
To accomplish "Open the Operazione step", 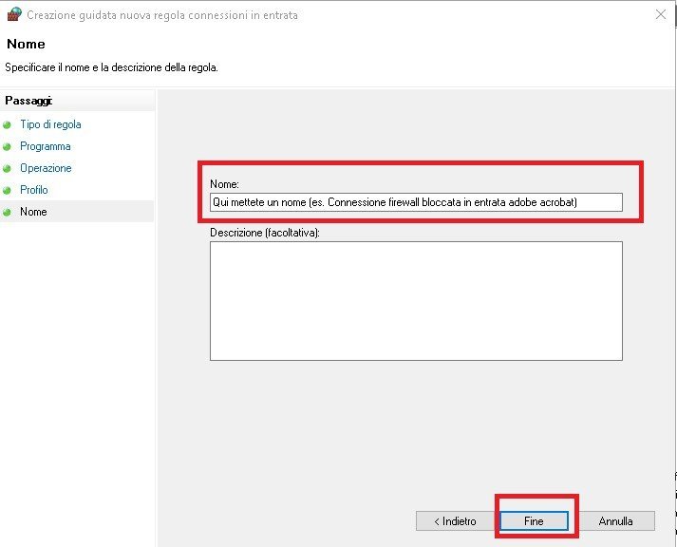I will 46,168.
